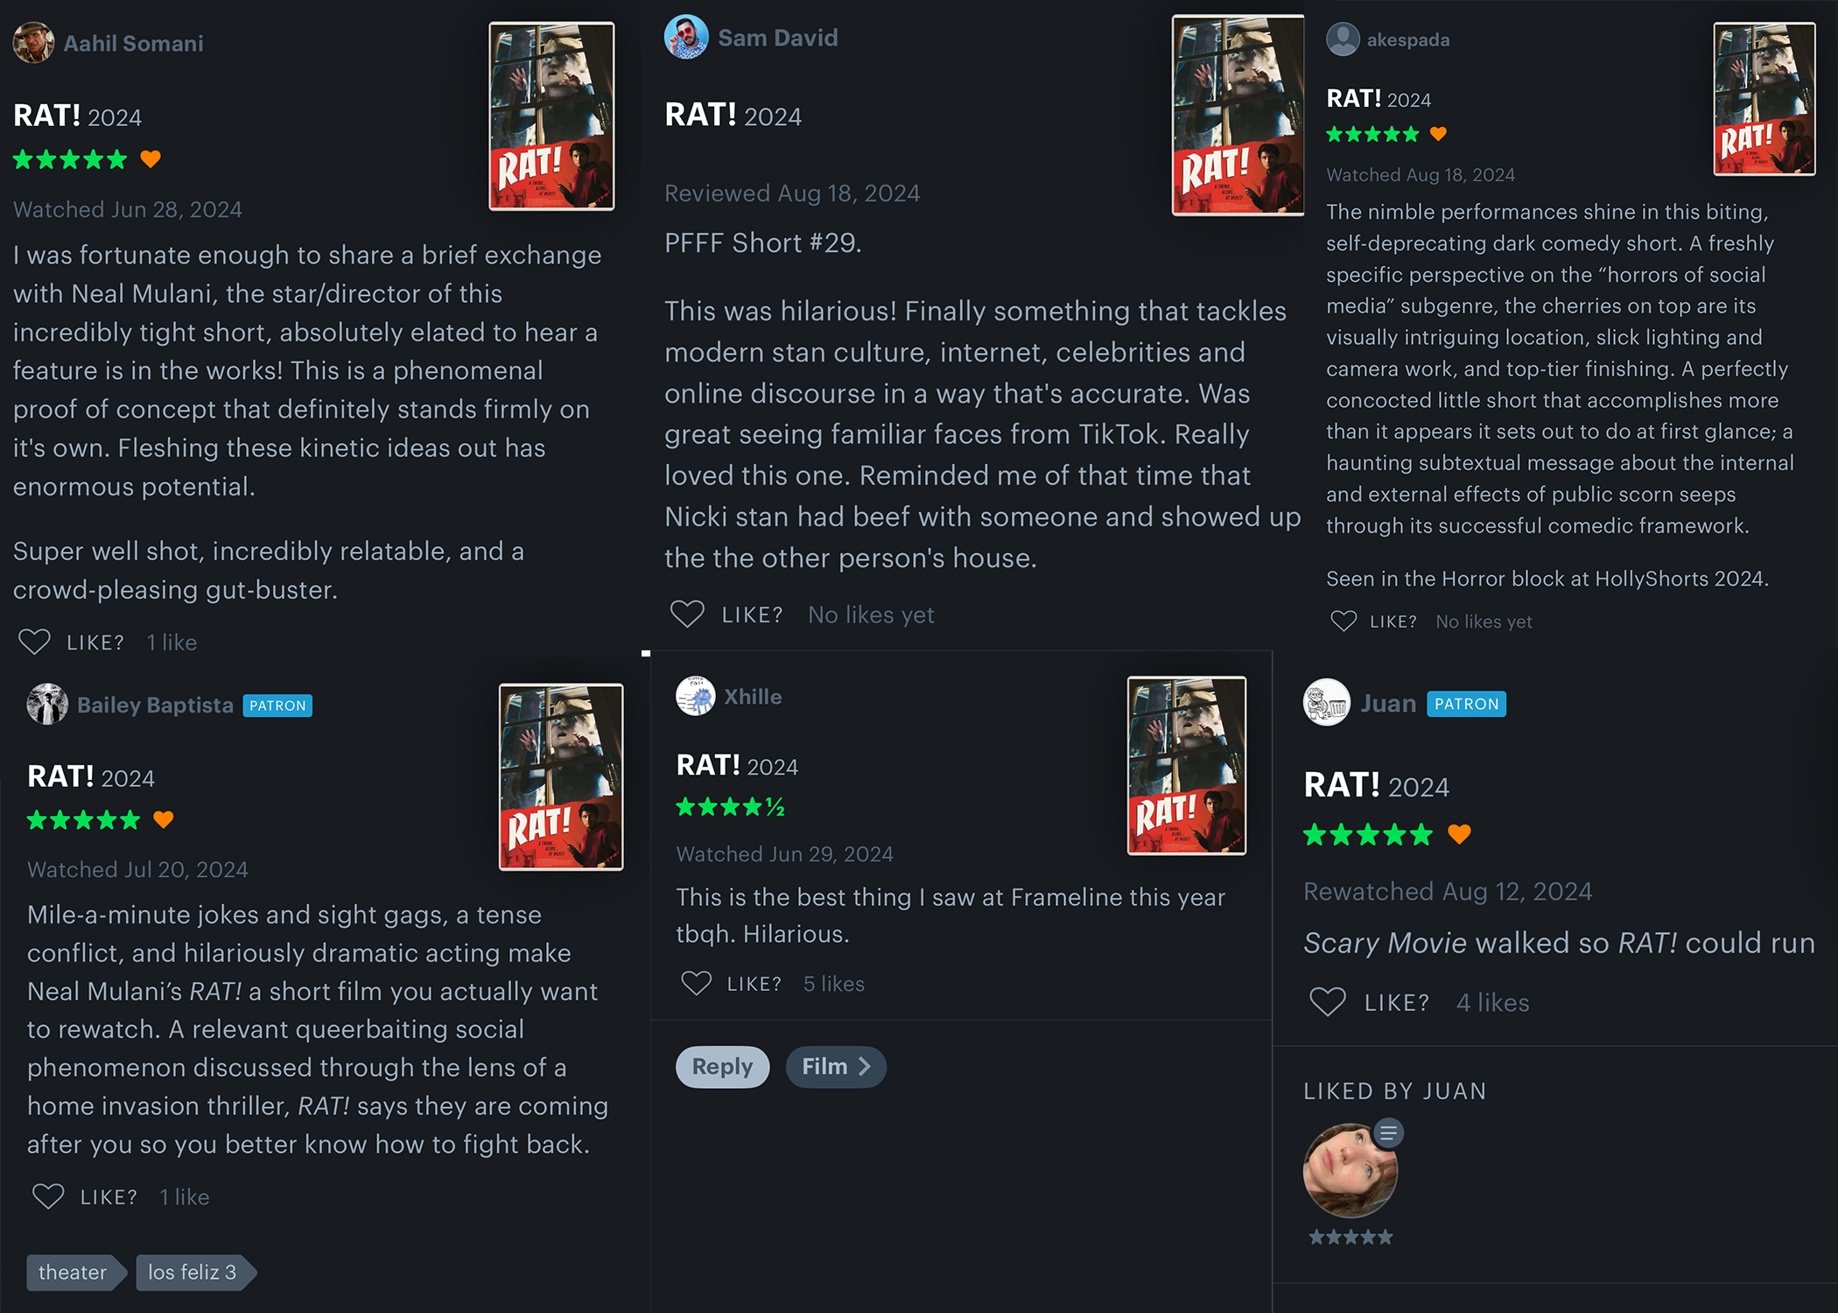Image resolution: width=1838 pixels, height=1313 pixels.
Task: Click Xhille's avatar icon
Action: pyautogui.click(x=696, y=697)
